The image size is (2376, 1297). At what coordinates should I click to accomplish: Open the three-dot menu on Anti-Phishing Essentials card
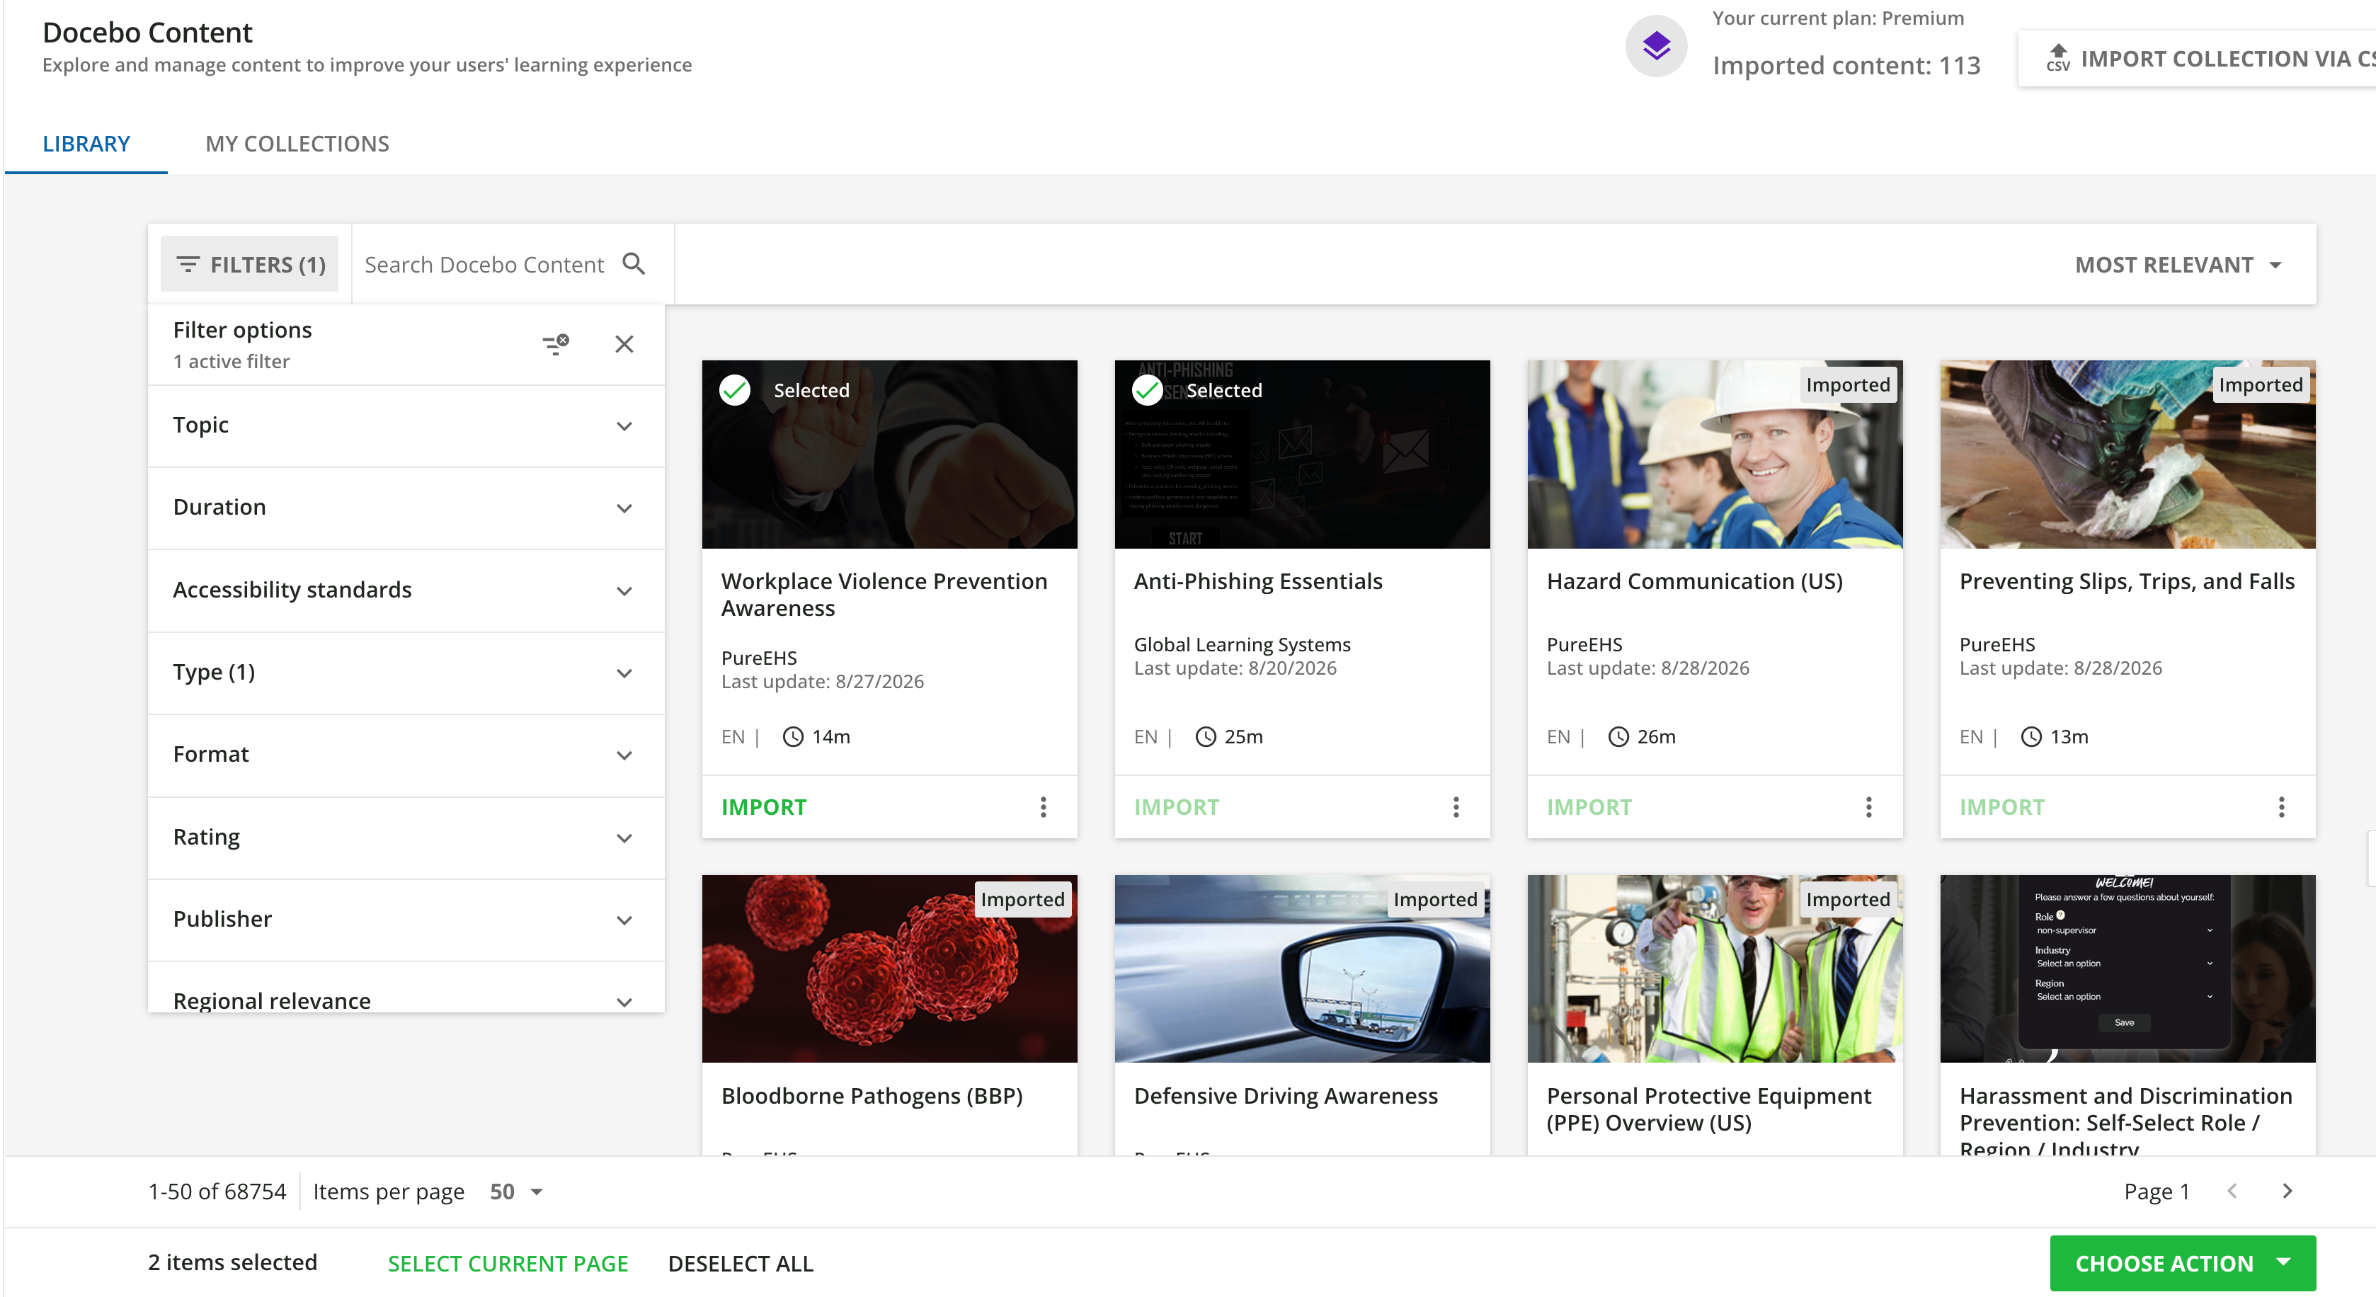click(x=1456, y=807)
